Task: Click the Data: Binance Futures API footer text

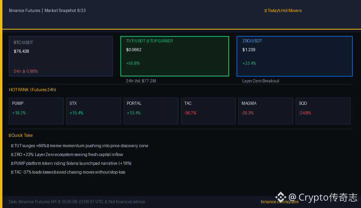Action: [77, 202]
